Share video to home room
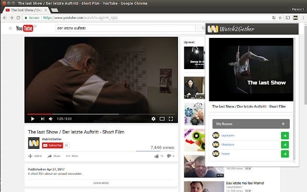The image size is (307, 192). (x=285, y=154)
